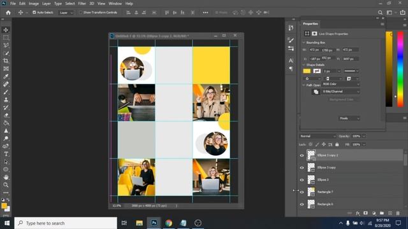This screenshot has height=229, width=408.
Task: Open Chrome from the taskbar
Action: point(168,223)
